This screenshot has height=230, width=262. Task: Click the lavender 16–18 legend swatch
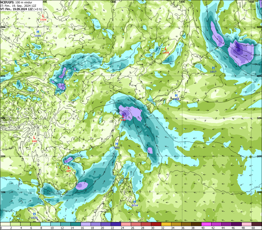pos(86,224)
